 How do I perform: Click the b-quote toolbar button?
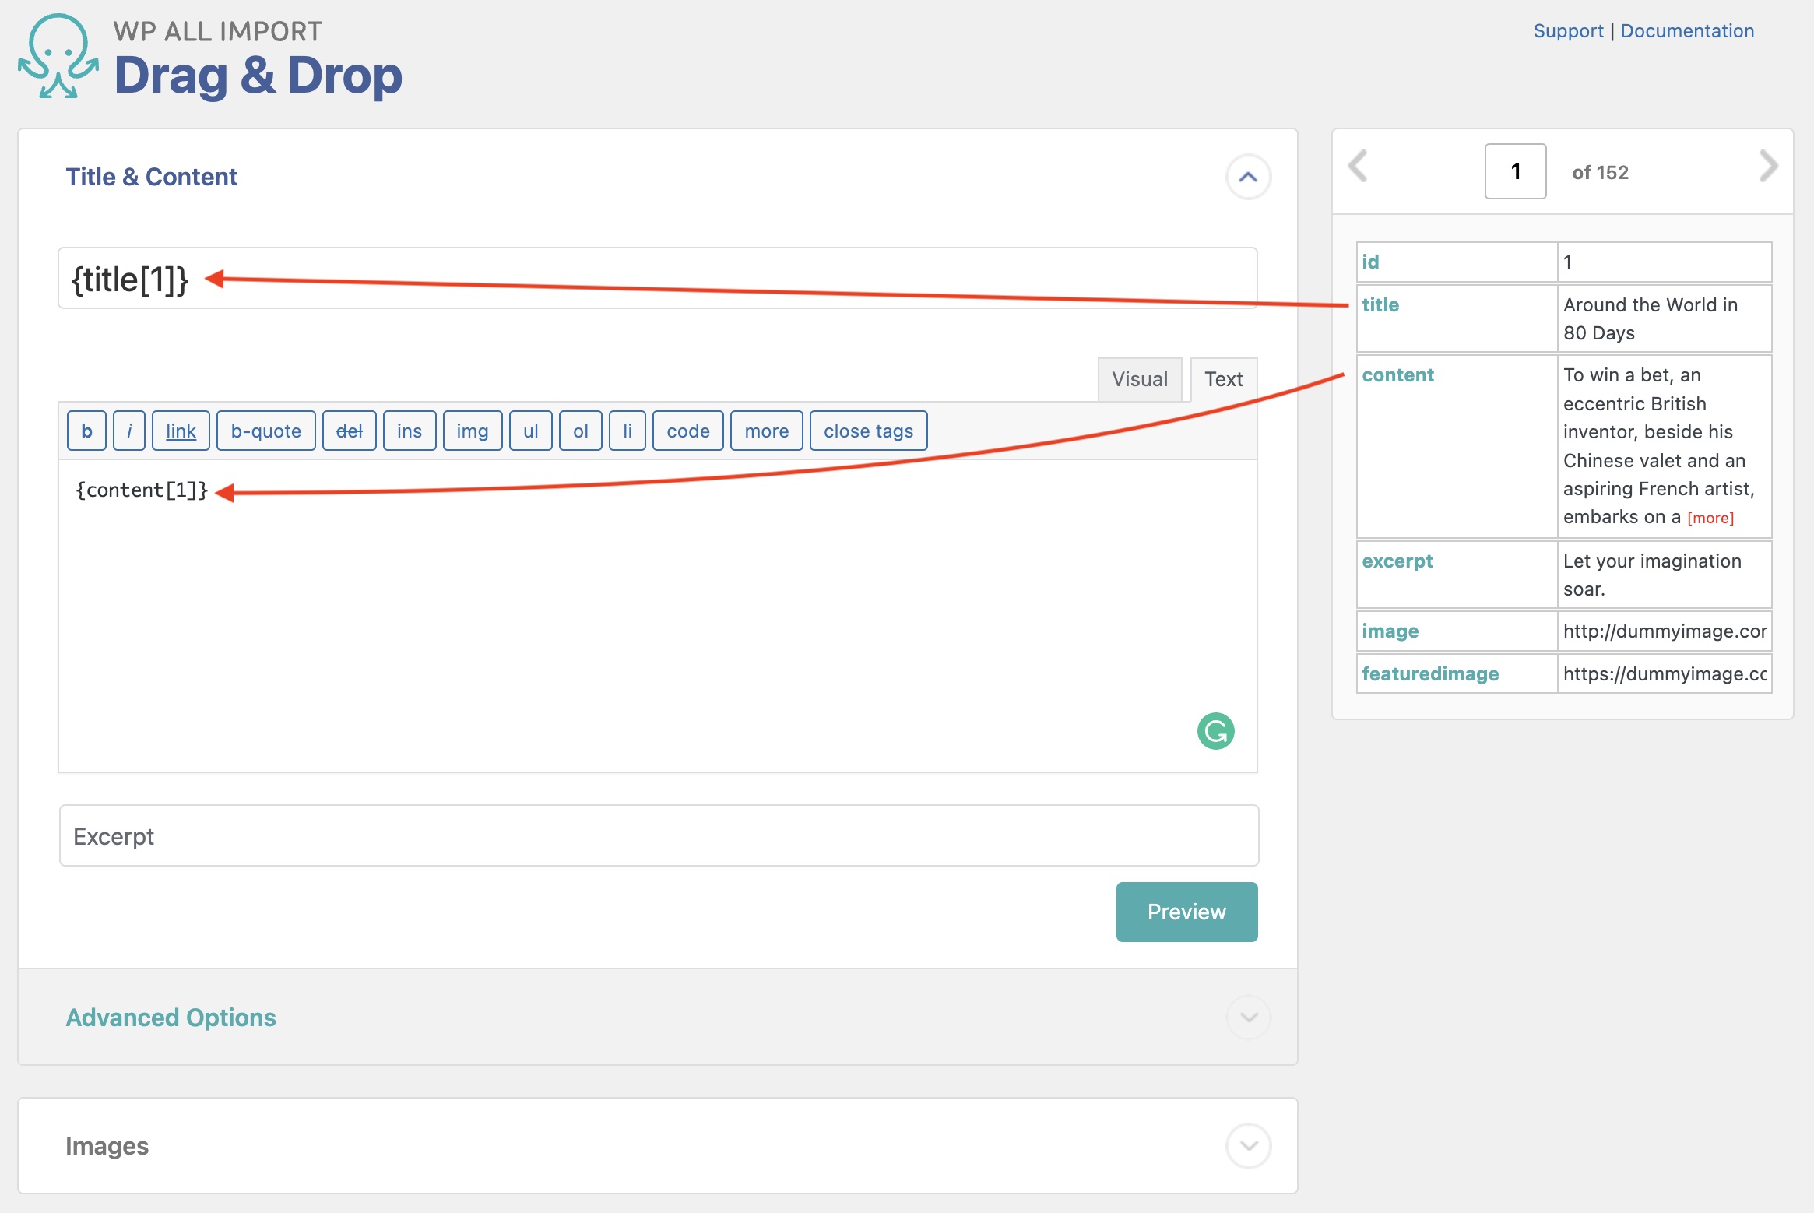point(265,431)
